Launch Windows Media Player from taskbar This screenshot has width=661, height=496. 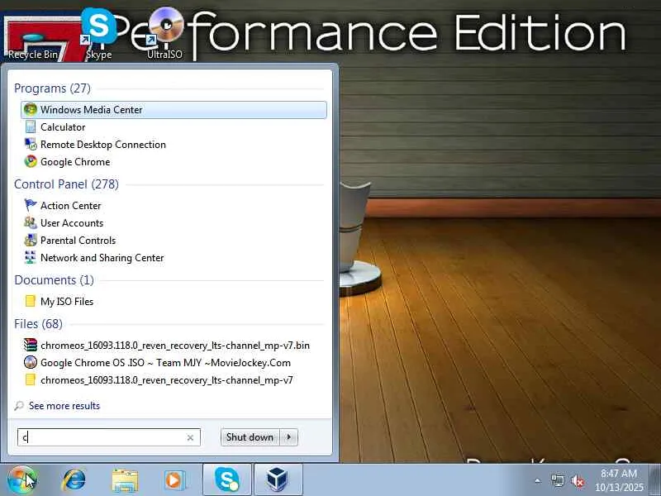point(175,480)
